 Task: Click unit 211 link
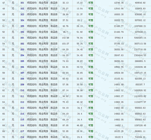22,96
